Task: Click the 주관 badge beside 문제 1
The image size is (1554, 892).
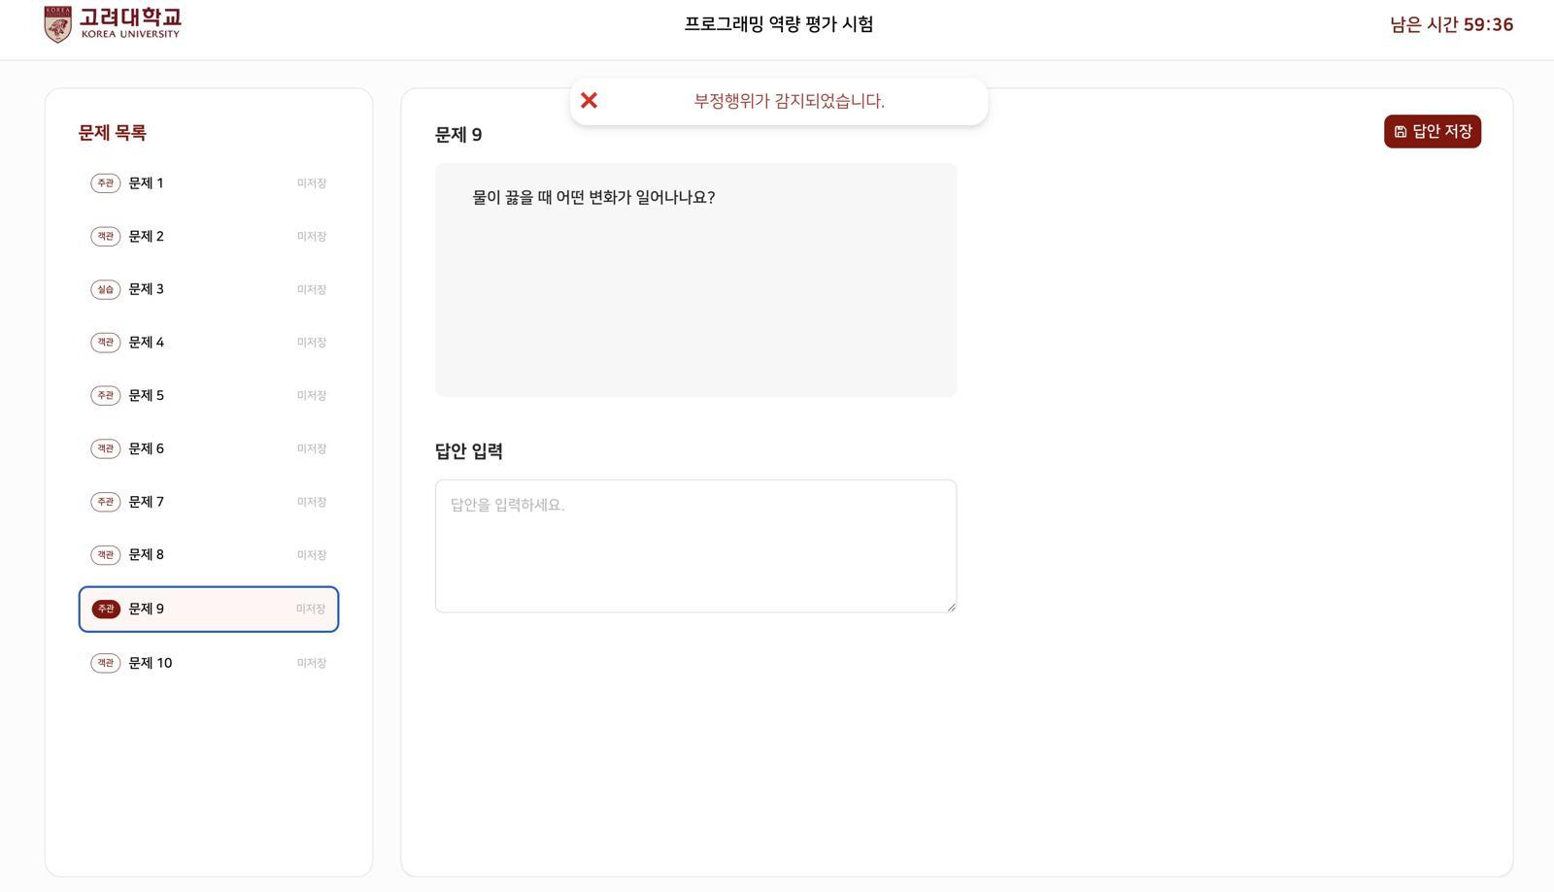Action: (x=105, y=182)
